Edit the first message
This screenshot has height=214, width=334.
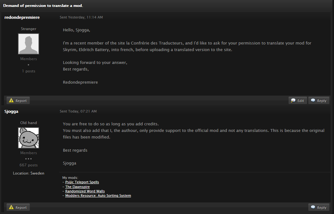[298, 101]
